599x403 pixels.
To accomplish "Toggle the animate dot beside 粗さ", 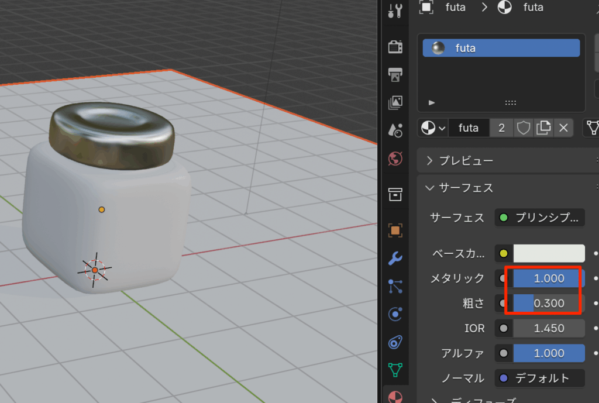I will click(x=595, y=304).
